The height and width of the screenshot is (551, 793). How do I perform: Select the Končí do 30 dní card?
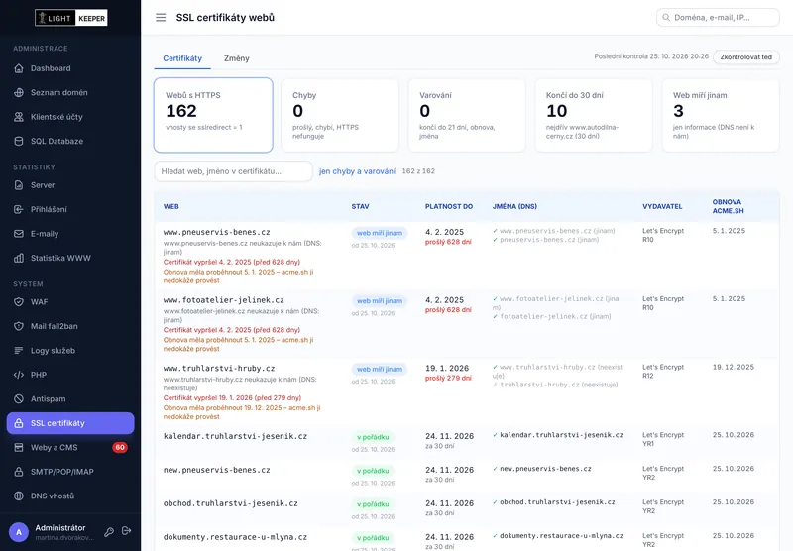click(594, 115)
